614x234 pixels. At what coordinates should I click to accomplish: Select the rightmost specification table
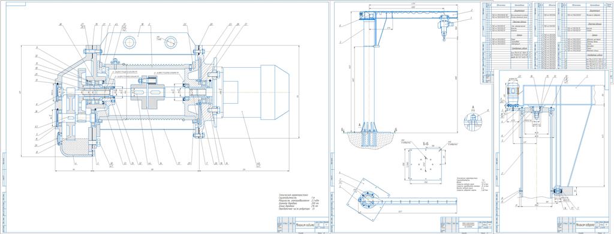tap(586, 36)
